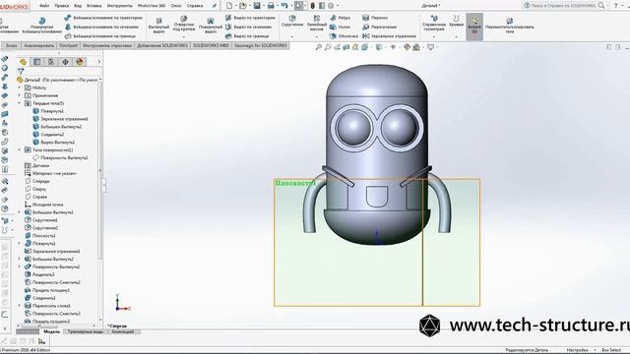Click the Вытянутый вырез tool

click(x=158, y=26)
